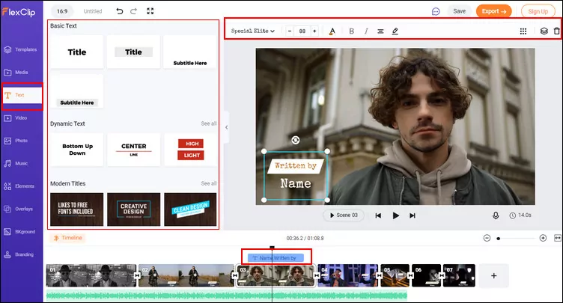Skip to the next scene

coord(413,215)
